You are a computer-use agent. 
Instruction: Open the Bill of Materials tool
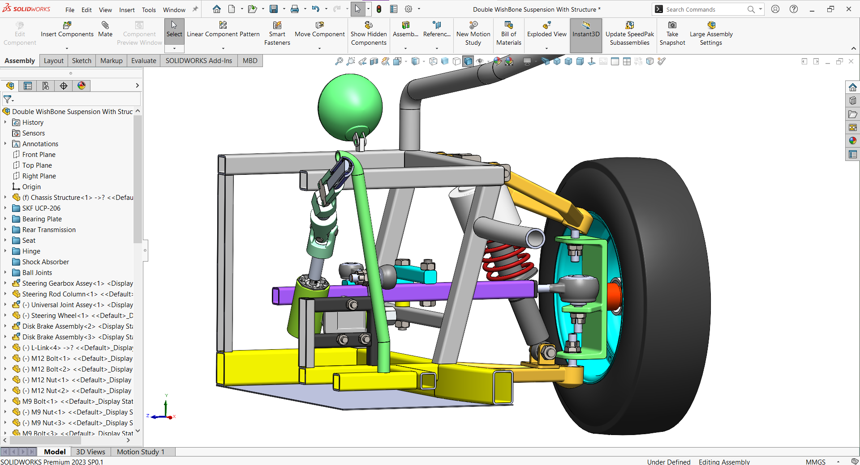pos(508,34)
